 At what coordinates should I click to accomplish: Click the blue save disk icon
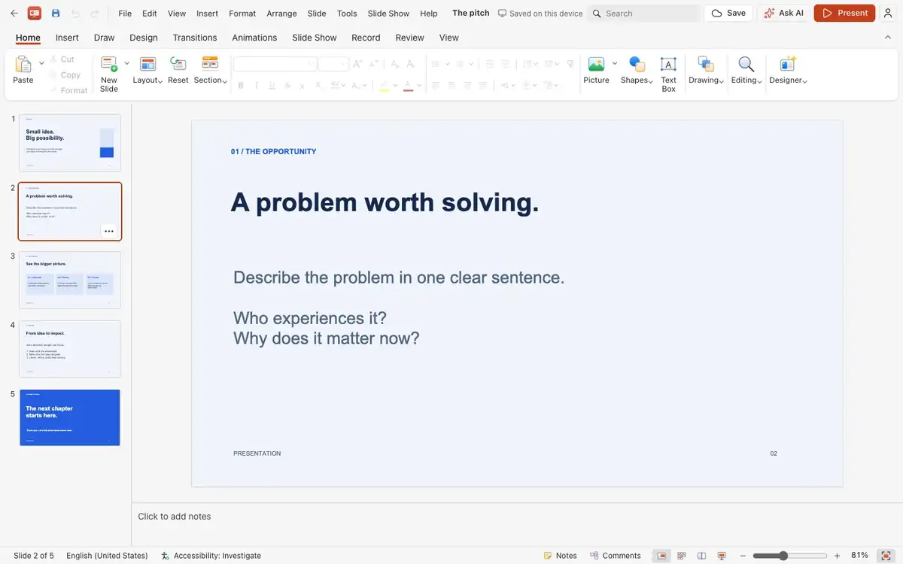[56, 14]
